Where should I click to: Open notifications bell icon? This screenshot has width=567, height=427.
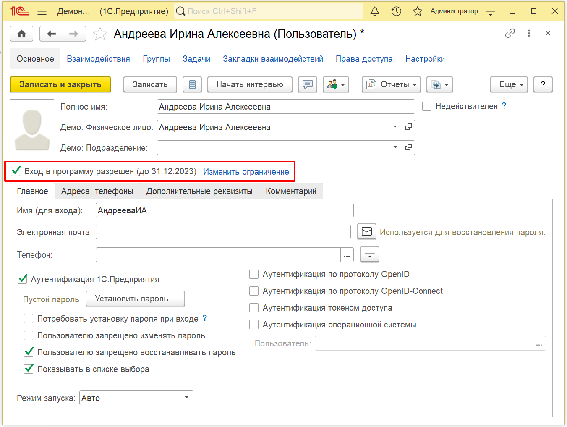coord(375,11)
